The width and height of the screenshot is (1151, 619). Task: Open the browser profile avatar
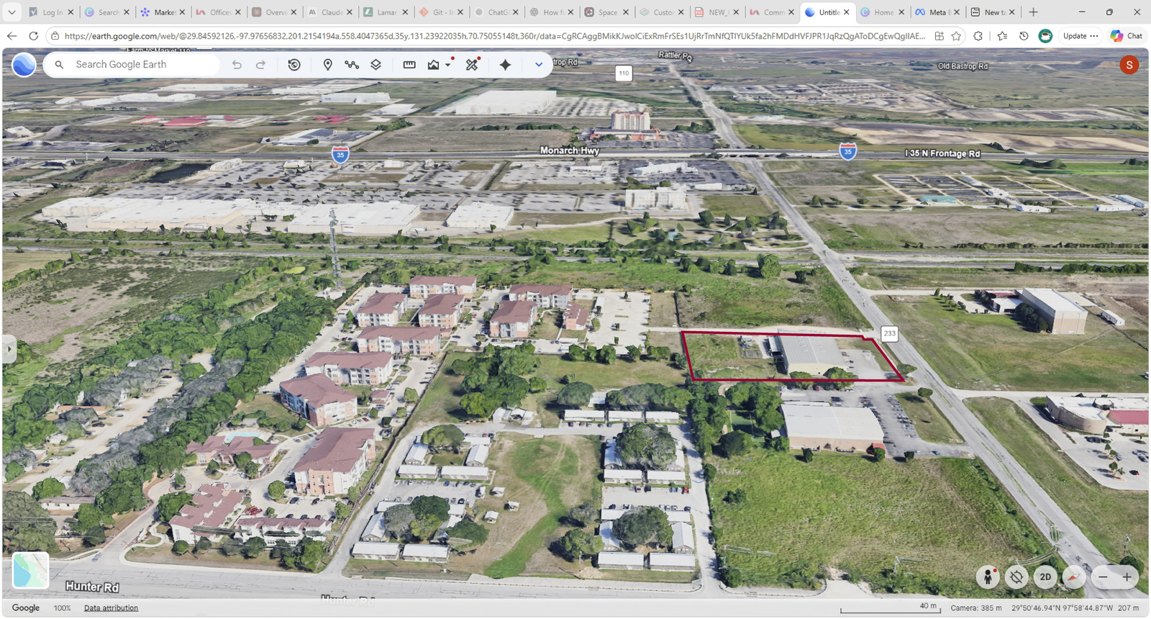pyautogui.click(x=1045, y=36)
